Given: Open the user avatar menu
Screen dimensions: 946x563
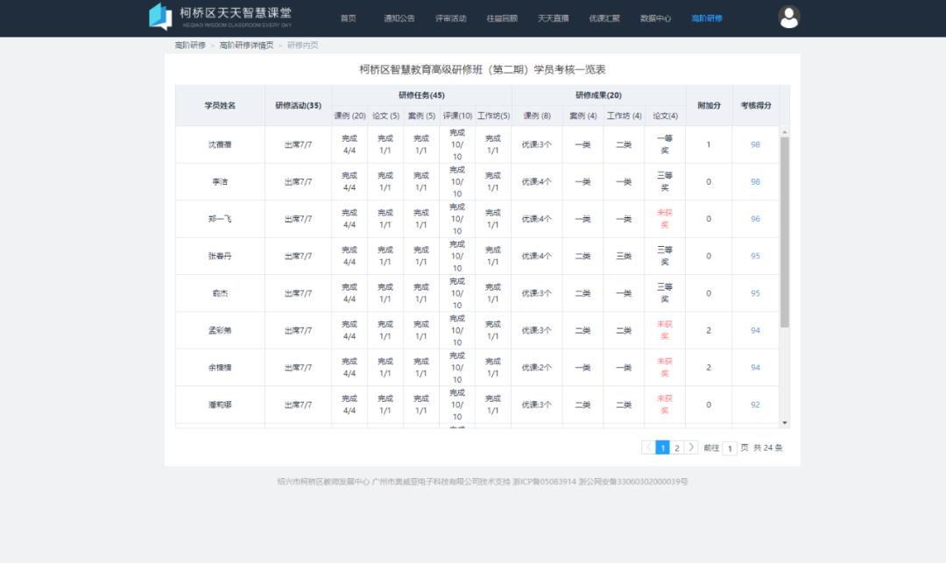Looking at the screenshot, I should point(787,16).
